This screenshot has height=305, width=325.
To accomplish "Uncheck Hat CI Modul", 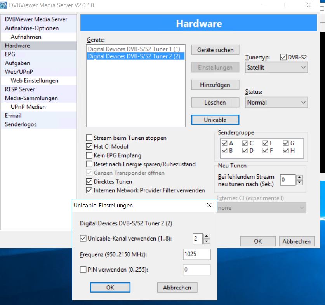I will click(x=89, y=146).
